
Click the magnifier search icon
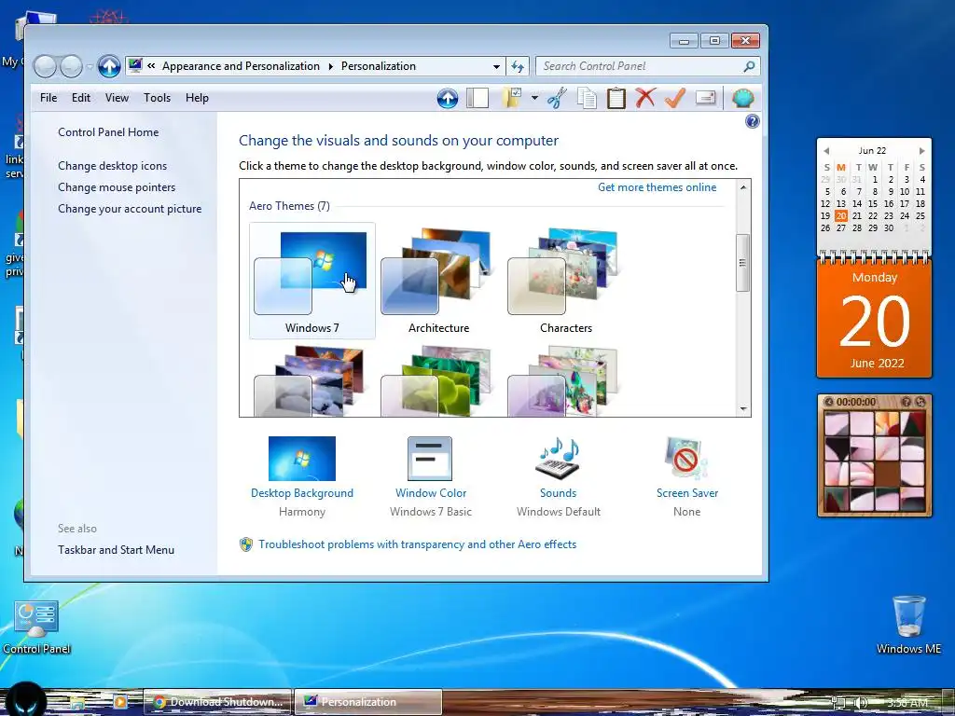[749, 66]
